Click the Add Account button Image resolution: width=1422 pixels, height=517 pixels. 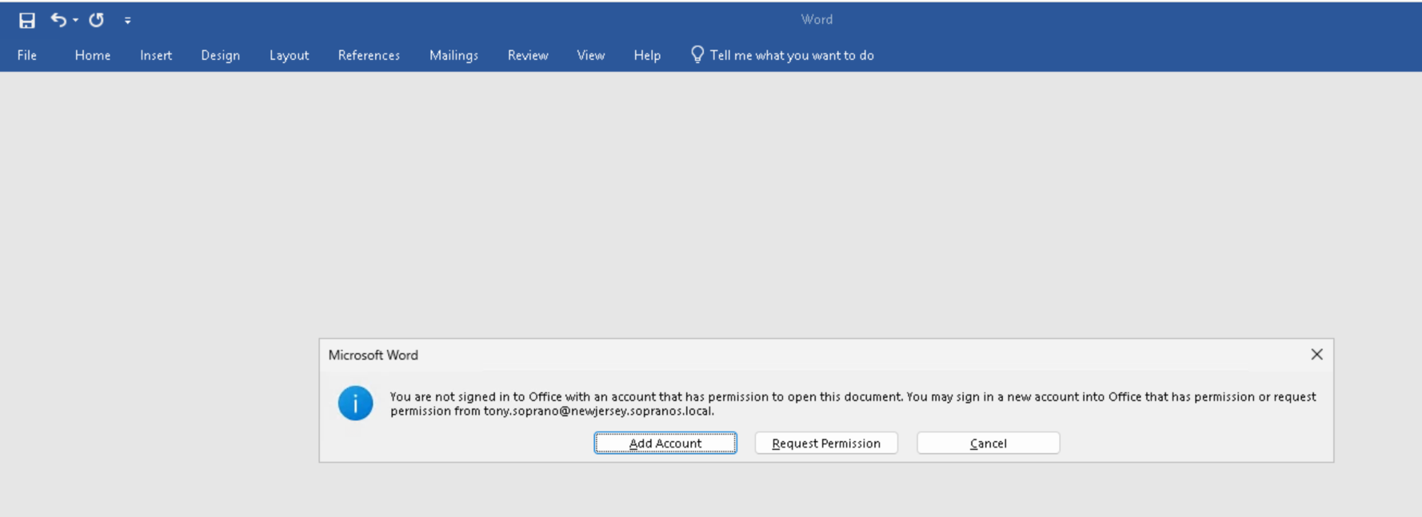(665, 443)
